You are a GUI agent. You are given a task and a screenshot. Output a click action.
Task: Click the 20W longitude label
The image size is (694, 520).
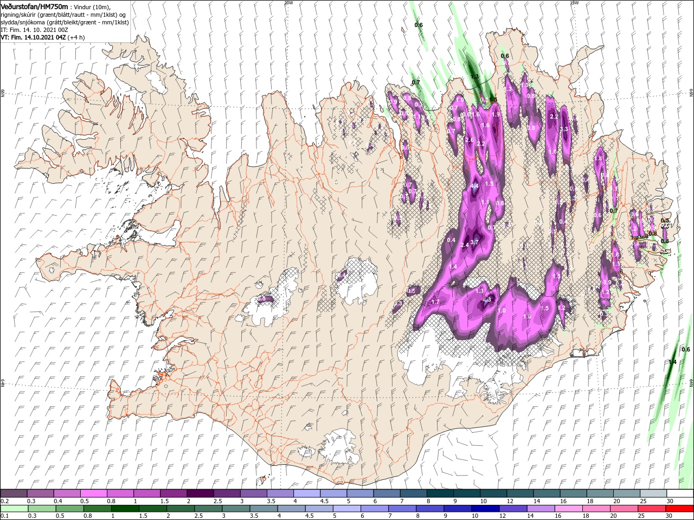288,3
